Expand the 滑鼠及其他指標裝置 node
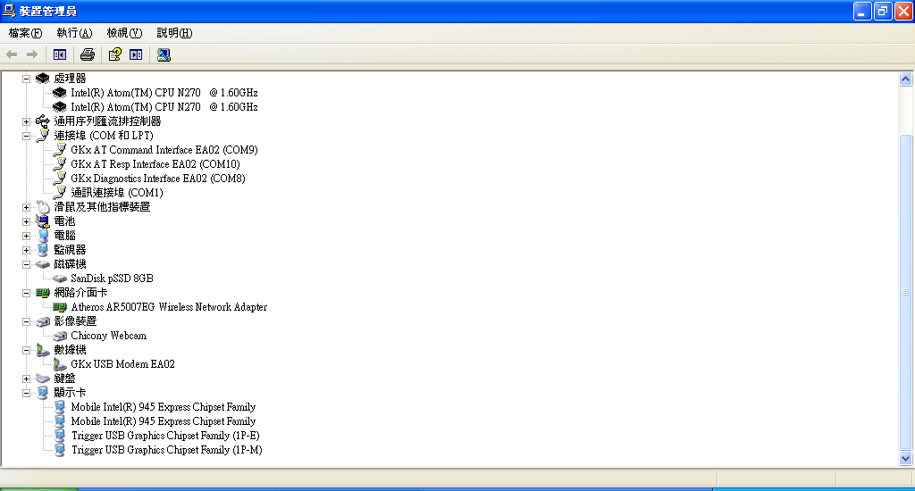This screenshot has width=915, height=491. tap(26, 207)
